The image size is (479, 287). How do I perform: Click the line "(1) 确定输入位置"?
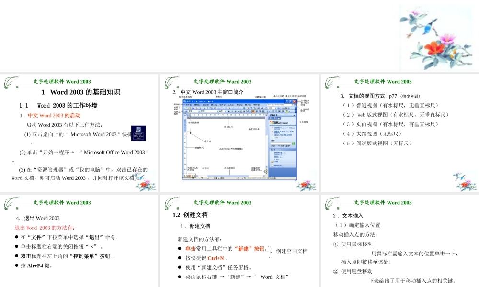pyautogui.click(x=357, y=225)
